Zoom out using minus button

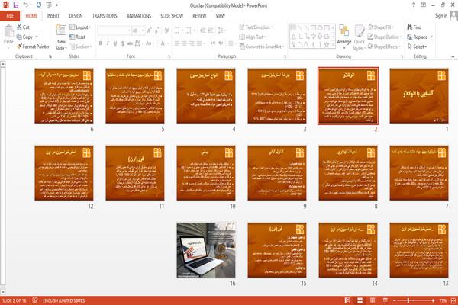395,300
